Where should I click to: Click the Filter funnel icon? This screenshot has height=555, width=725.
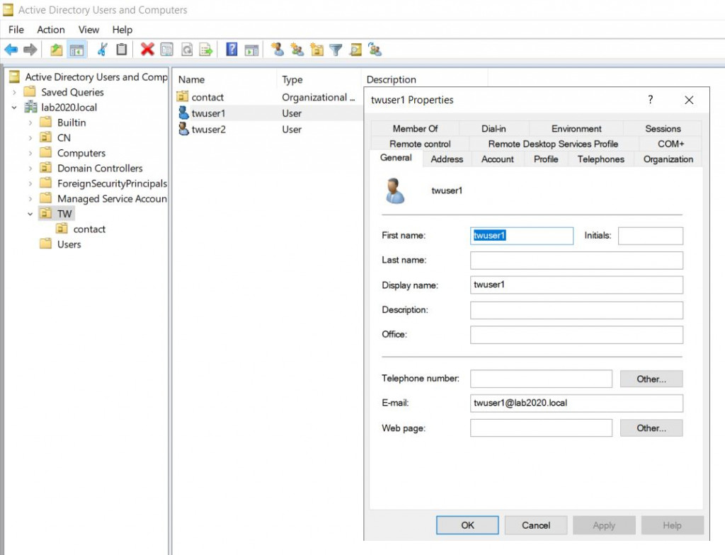[336, 50]
